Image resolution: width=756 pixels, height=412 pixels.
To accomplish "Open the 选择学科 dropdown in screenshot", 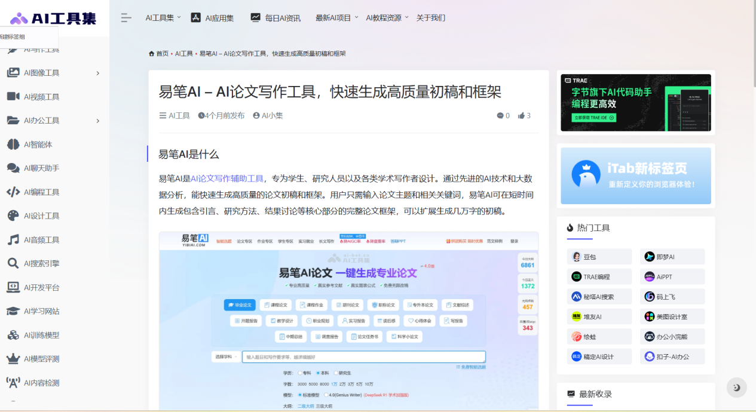I will click(226, 357).
